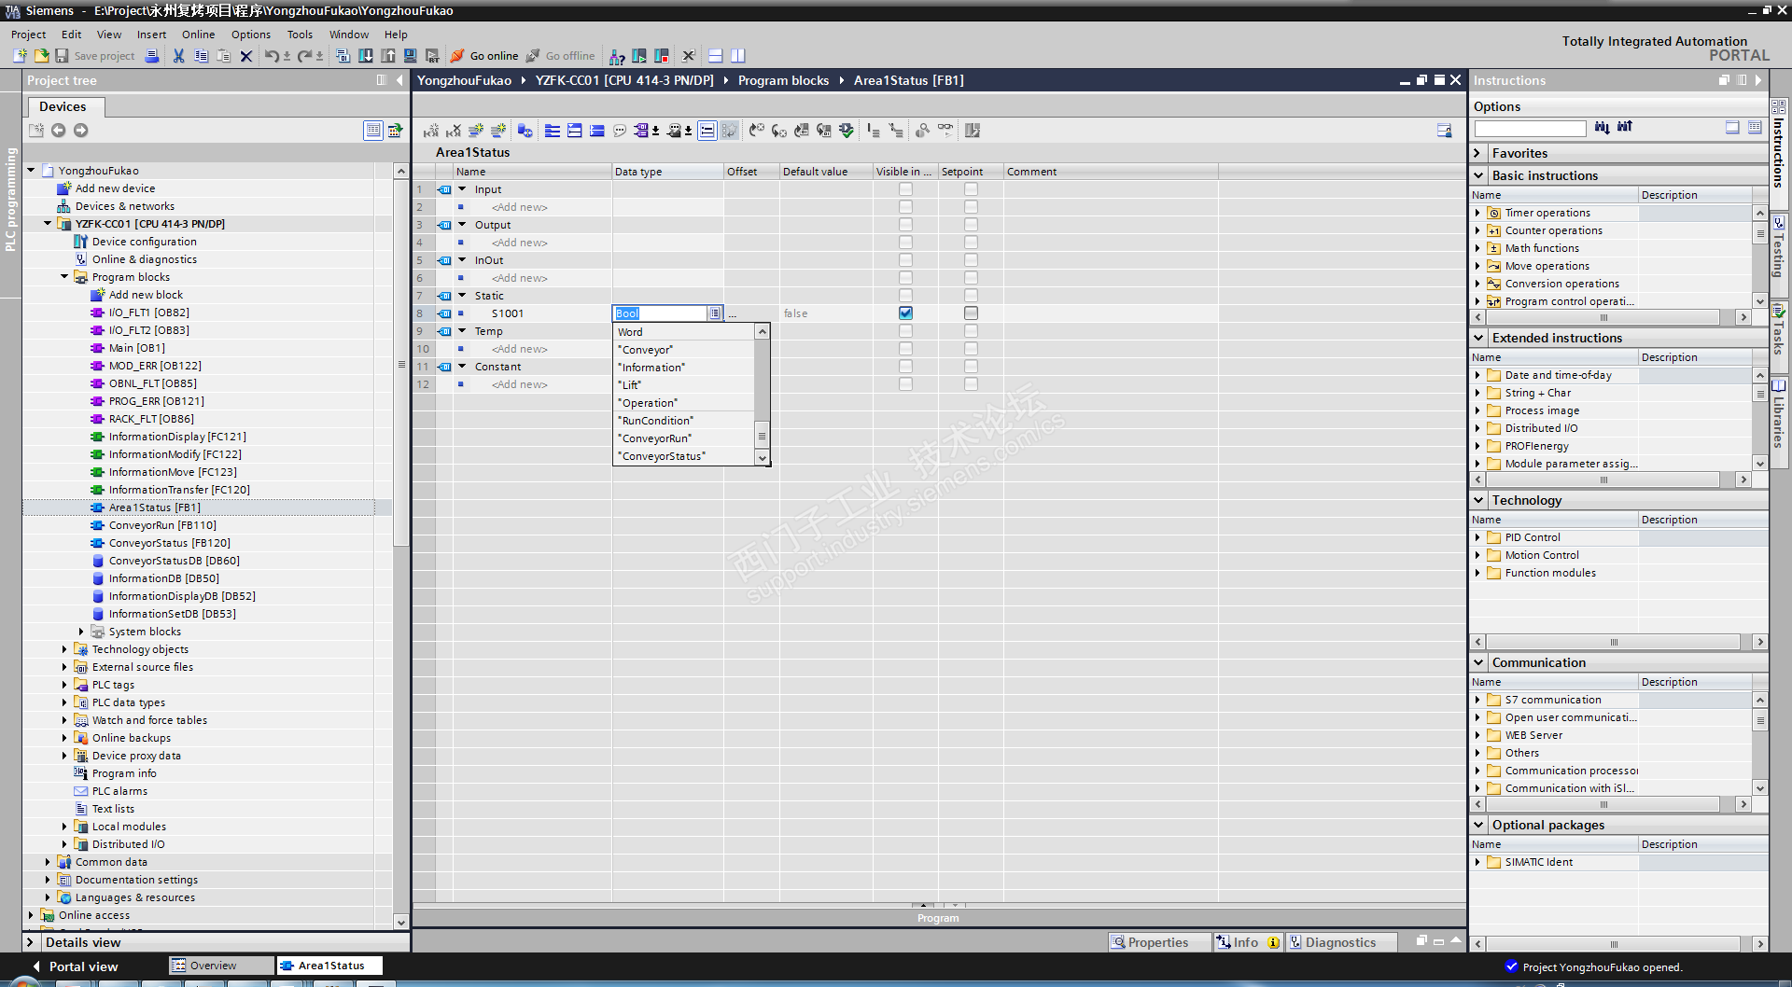Click Go online button text
Image resolution: width=1792 pixels, height=987 pixels.
pyautogui.click(x=494, y=56)
